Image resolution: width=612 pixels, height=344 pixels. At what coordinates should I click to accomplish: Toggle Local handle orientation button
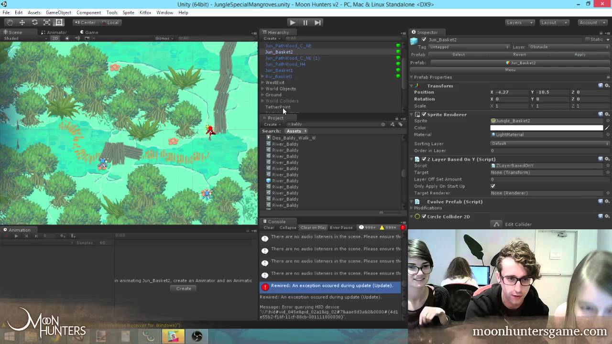[110, 22]
